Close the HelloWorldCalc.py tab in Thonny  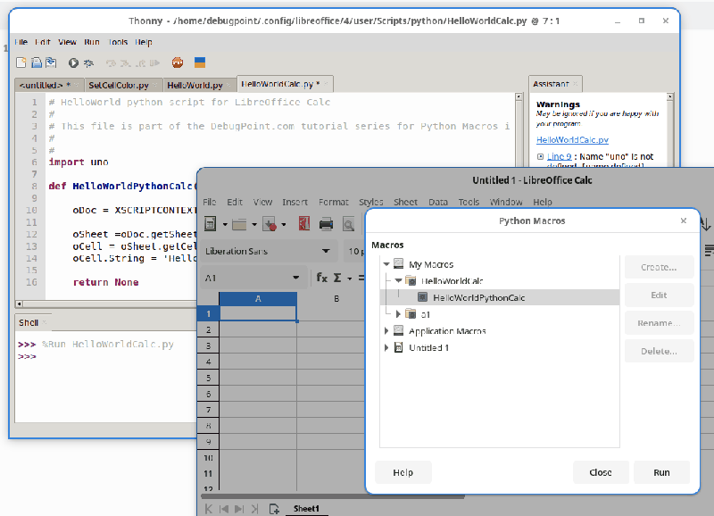pos(326,84)
